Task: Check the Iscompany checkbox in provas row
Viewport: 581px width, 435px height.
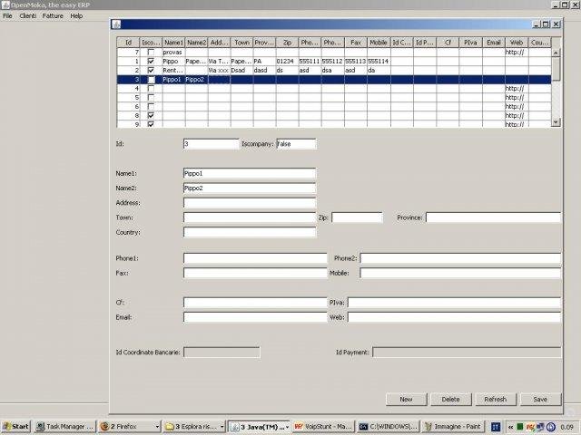Action: coord(151,53)
